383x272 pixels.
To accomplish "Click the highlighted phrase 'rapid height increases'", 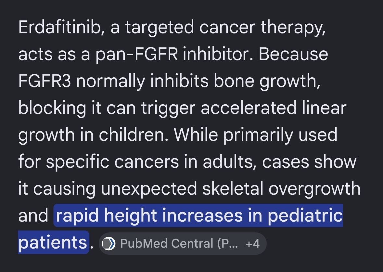I will [149, 215].
